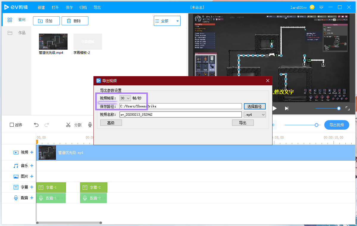
Task: Select the 字幕-2 subtitle clip
Action: point(93,187)
